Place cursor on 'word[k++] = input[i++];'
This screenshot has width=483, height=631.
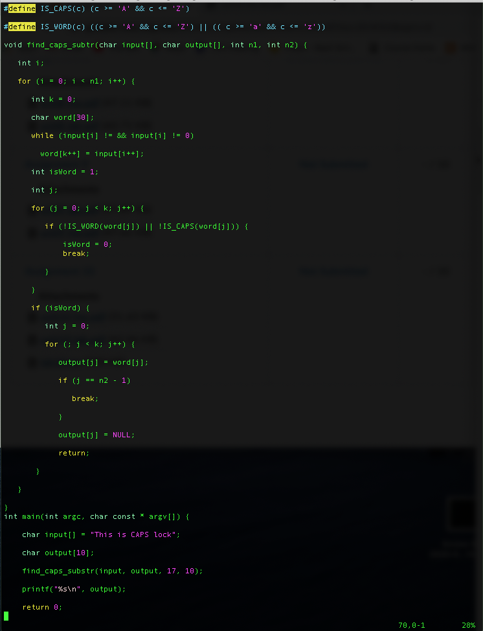92,154
